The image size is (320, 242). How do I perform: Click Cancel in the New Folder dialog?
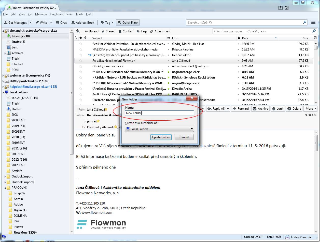point(184,137)
